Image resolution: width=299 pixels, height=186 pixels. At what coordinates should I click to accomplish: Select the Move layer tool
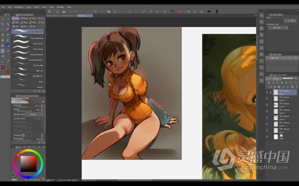[8, 35]
